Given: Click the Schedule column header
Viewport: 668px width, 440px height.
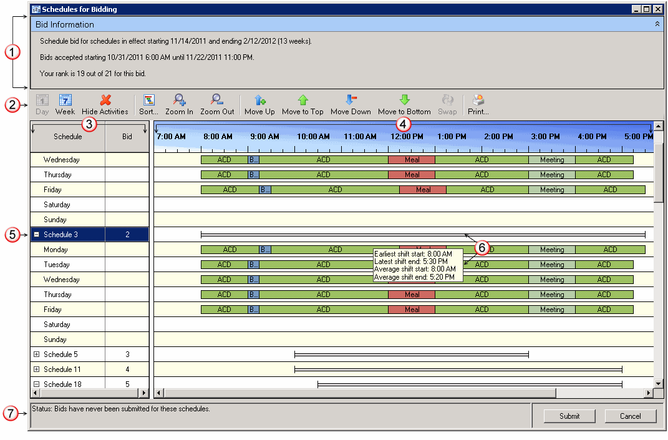Looking at the screenshot, I should [x=67, y=137].
